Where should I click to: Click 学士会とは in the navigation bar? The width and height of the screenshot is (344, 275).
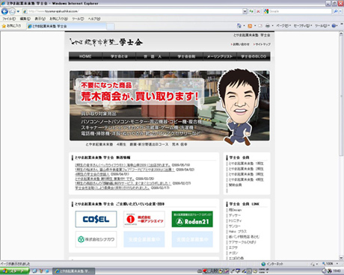coord(119,57)
